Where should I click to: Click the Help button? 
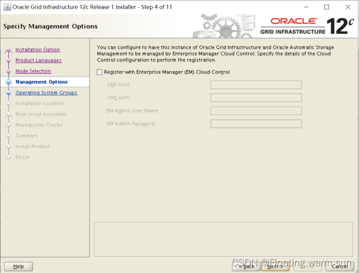coord(19,266)
